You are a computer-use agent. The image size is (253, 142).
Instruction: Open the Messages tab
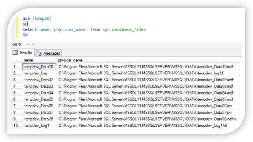48,53
